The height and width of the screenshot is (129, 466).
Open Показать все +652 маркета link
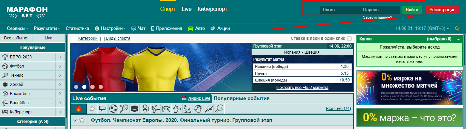tap(302, 88)
